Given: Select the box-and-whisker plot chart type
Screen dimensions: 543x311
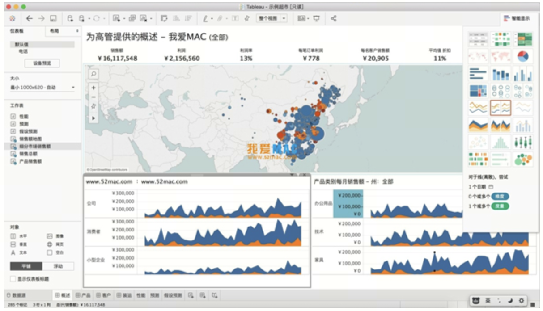Looking at the screenshot, I should 523,141.
